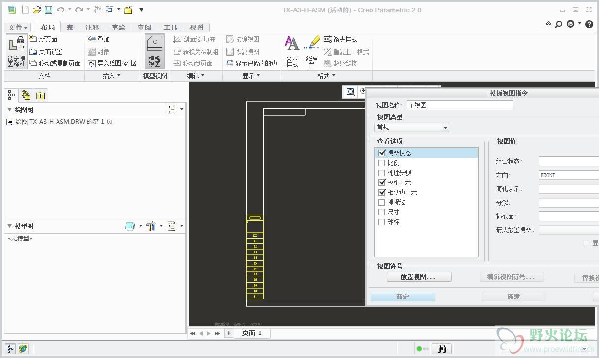Toggle the 模型显示 checkbox
599x358 pixels.
coord(382,182)
